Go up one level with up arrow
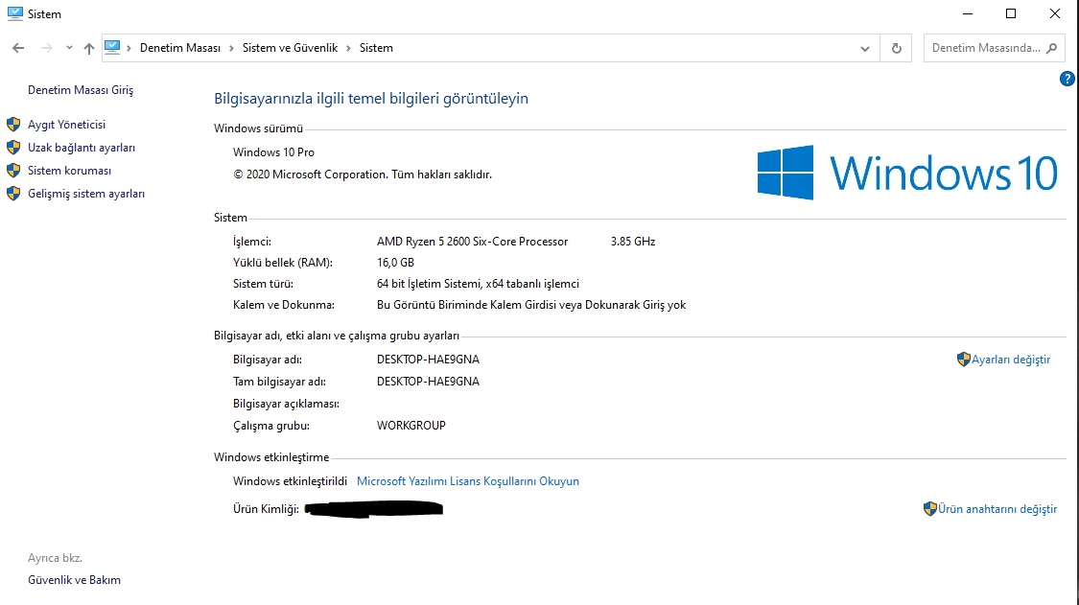Screen dimensions: 1079x605 89,48
